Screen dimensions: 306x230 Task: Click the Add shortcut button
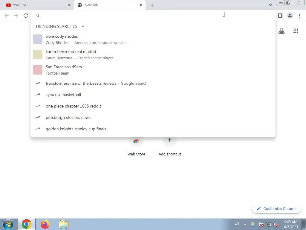[170, 146]
